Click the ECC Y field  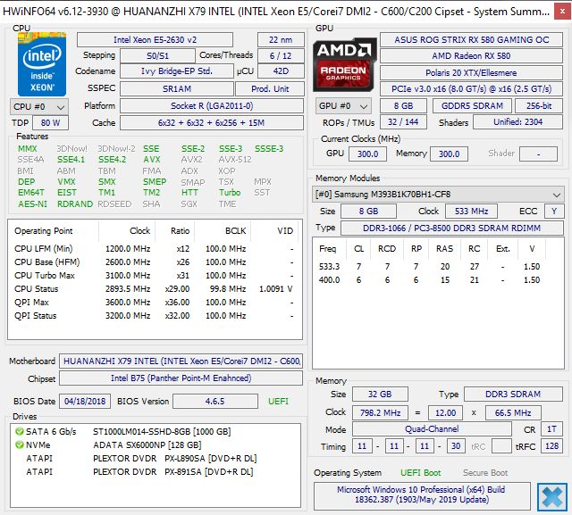pyautogui.click(x=554, y=212)
